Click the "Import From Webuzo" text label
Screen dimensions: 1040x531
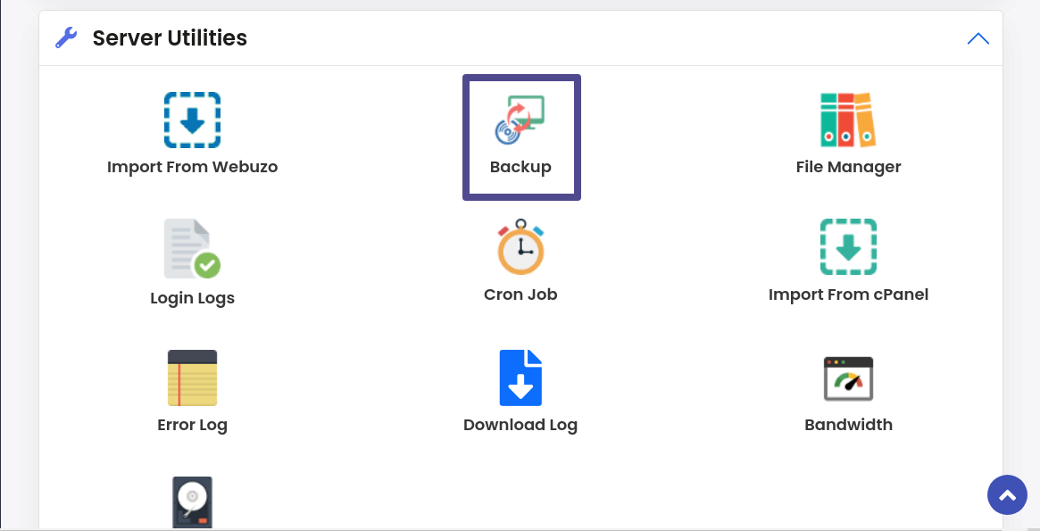192,166
